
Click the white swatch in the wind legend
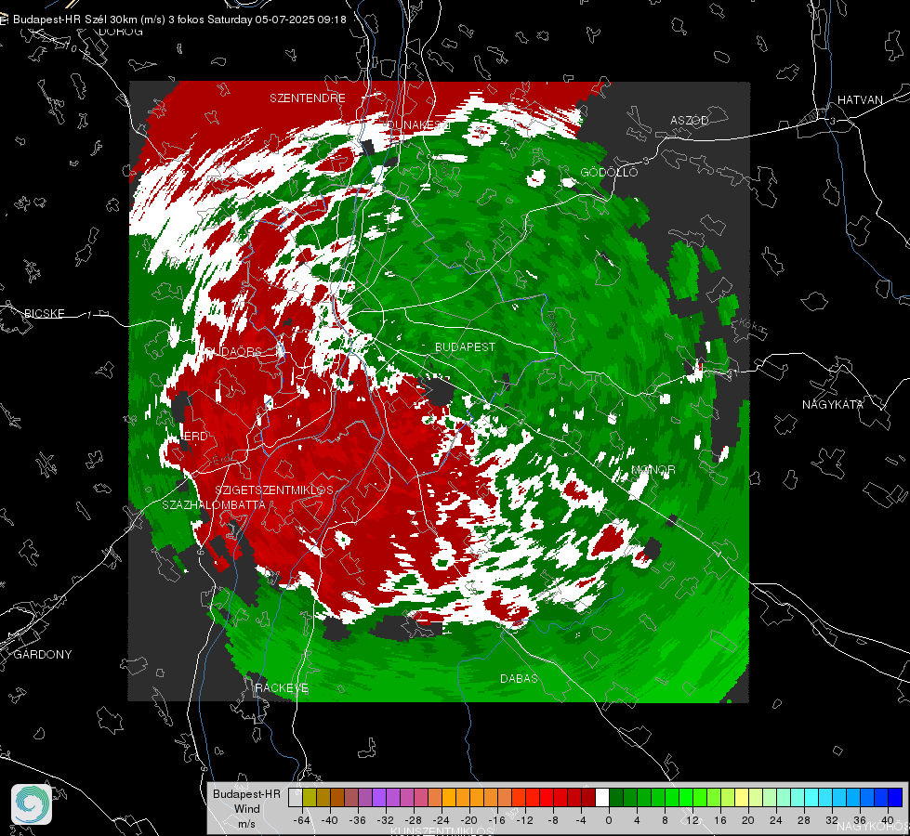[x=602, y=797]
